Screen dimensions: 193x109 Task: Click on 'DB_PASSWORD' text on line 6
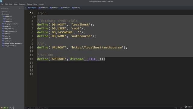(x=62, y=32)
